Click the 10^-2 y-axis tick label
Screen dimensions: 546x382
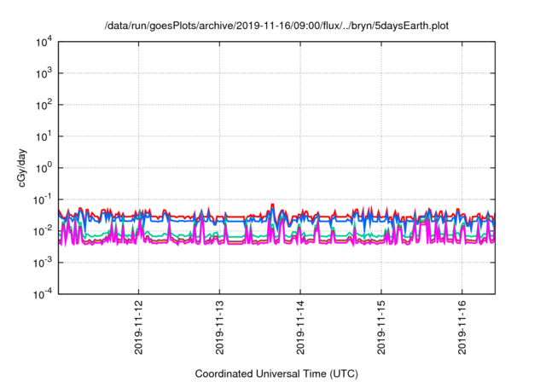click(41, 231)
